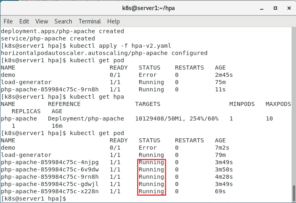The image size is (296, 203).
Task: Click the 'kubectl get hpa' command
Action: pyautogui.click(x=97, y=97)
